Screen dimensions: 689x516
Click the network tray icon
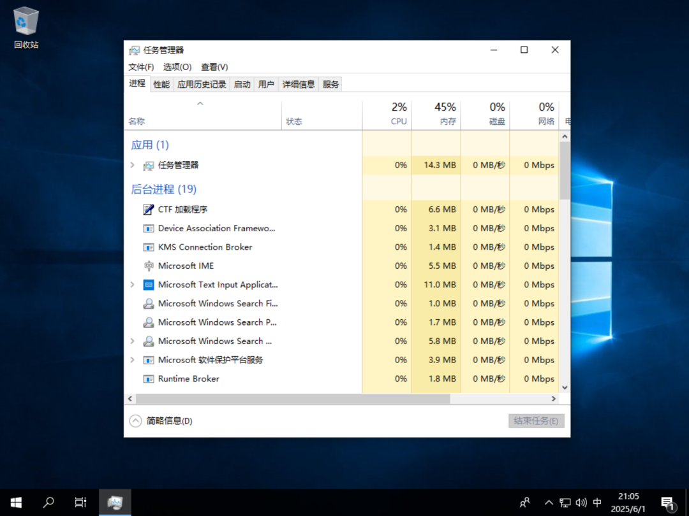pos(565,503)
